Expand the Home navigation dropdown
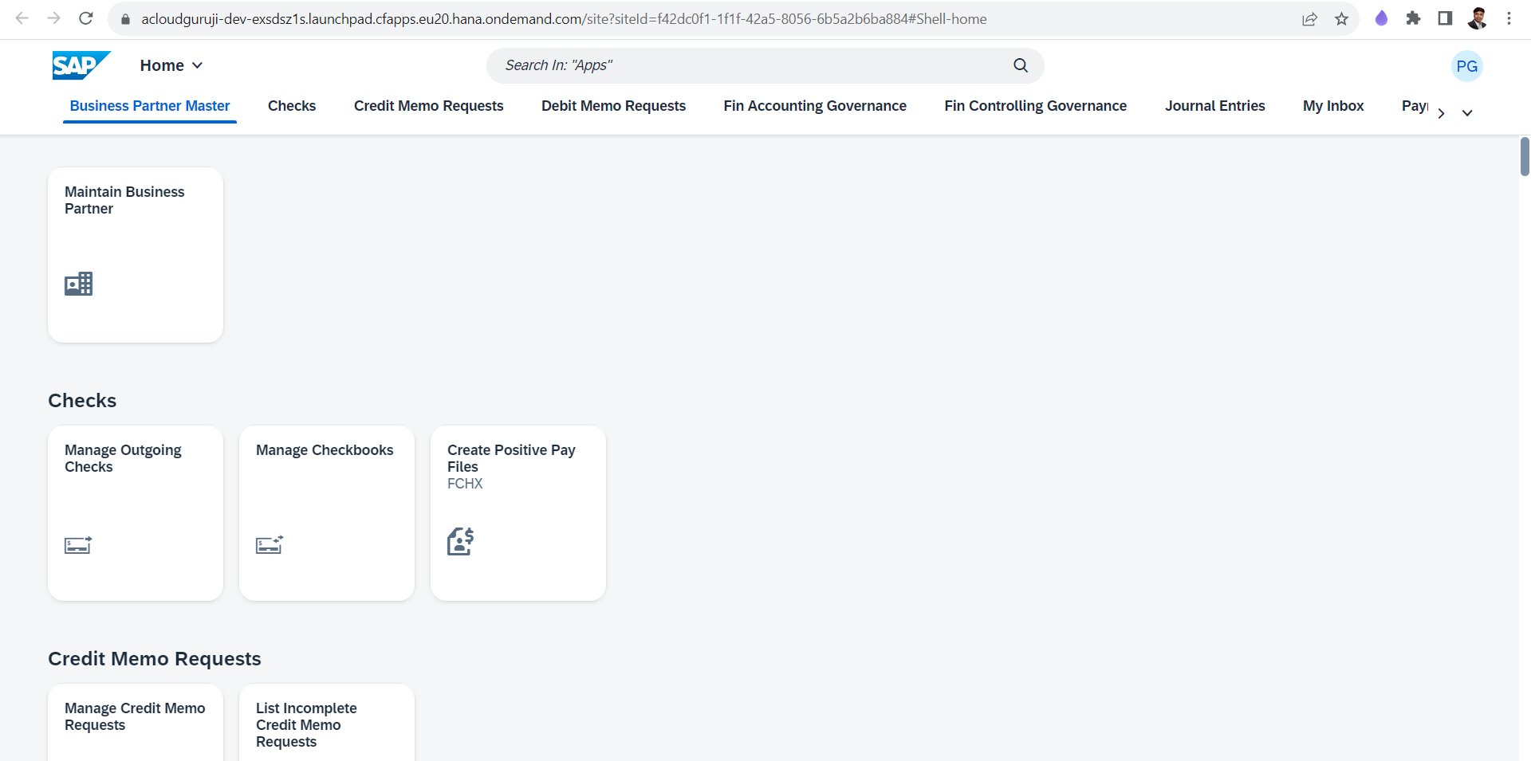Screen dimensions: 1531x761 tap(171, 65)
